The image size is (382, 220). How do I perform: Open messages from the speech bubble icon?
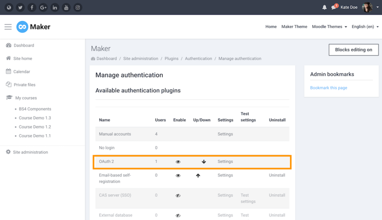click(x=334, y=7)
